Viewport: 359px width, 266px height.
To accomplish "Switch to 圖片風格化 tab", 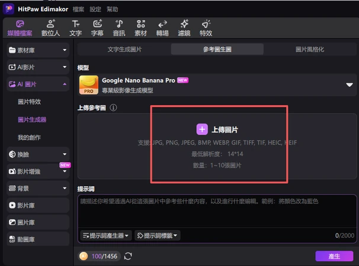I will [310, 50].
